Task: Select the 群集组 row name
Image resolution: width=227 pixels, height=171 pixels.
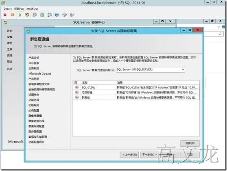Action: coord(85,97)
